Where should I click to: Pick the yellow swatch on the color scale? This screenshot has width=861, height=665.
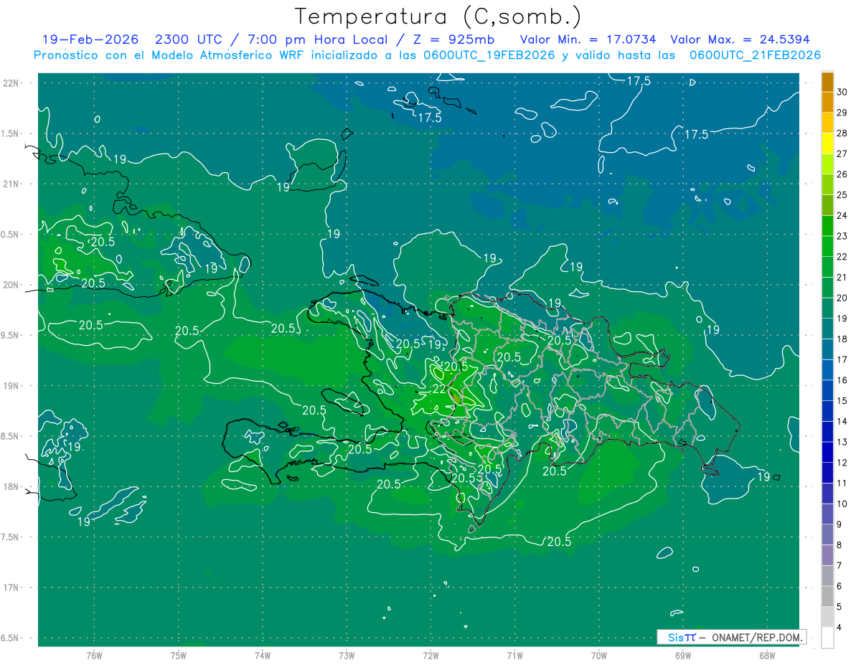pyautogui.click(x=827, y=143)
